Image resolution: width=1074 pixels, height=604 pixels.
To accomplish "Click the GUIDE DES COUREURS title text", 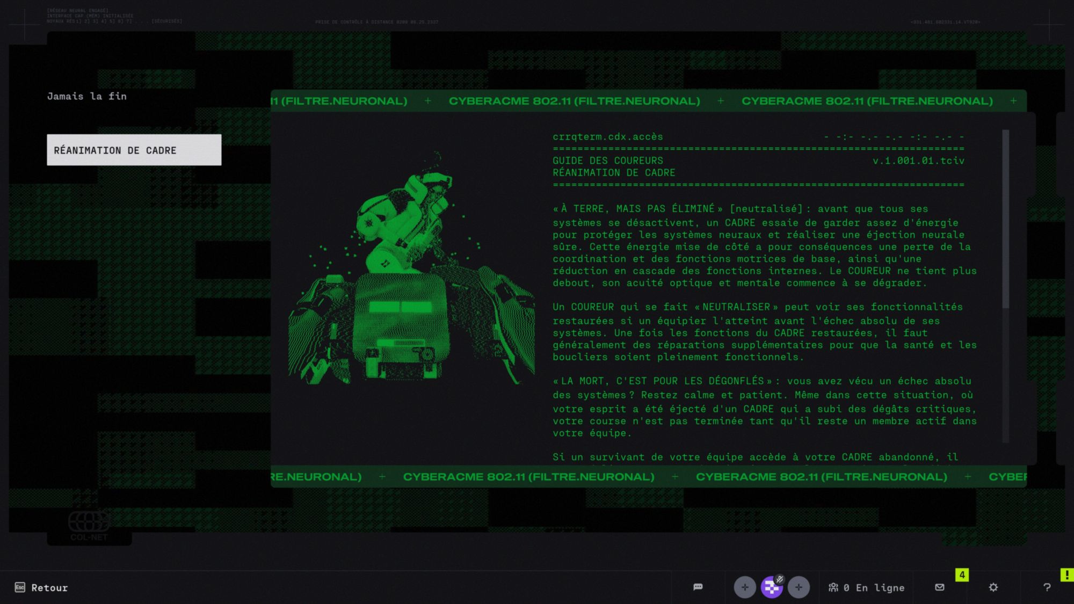I will [607, 161].
